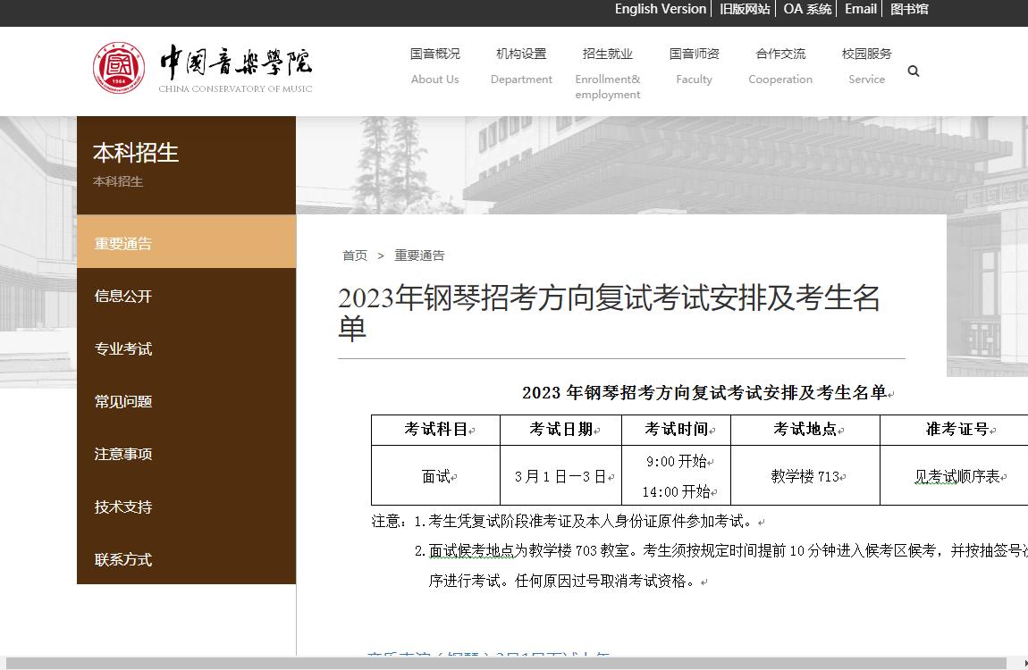Open the 国音概况 About Us menu
The image size is (1028, 670).
point(434,66)
